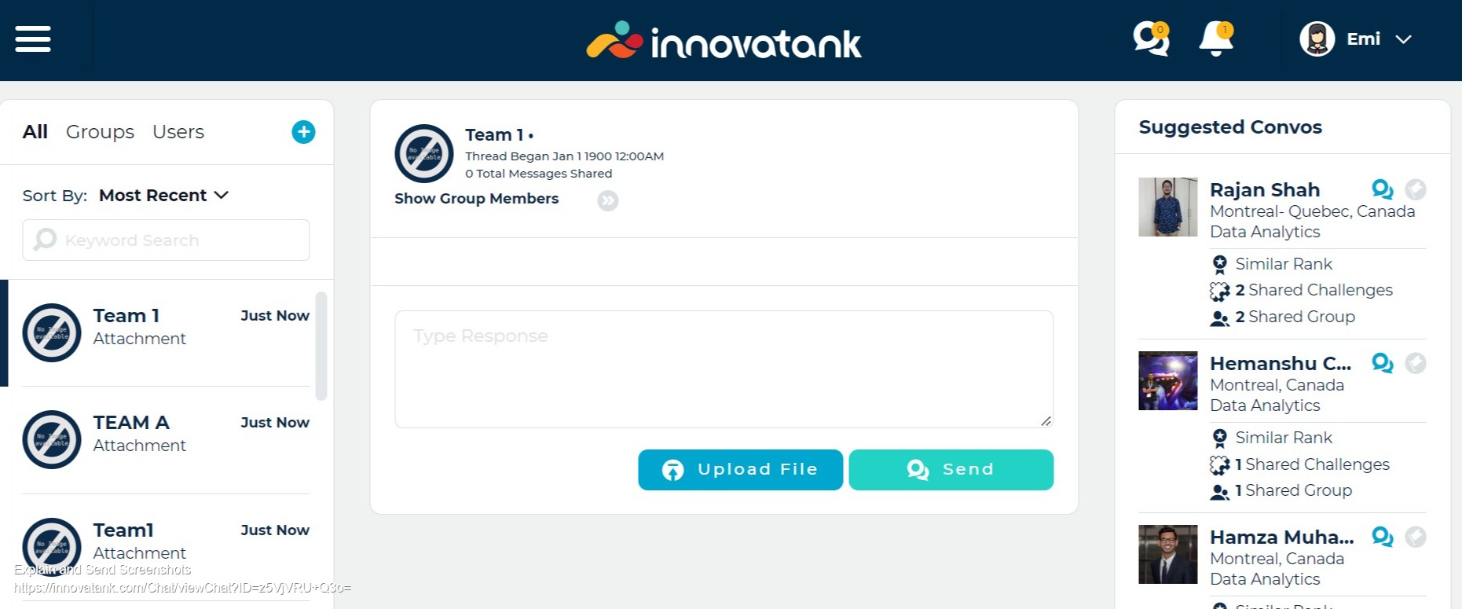The width and height of the screenshot is (1462, 609).
Task: Toggle the check circle beside Hemanshu
Action: [1416, 363]
